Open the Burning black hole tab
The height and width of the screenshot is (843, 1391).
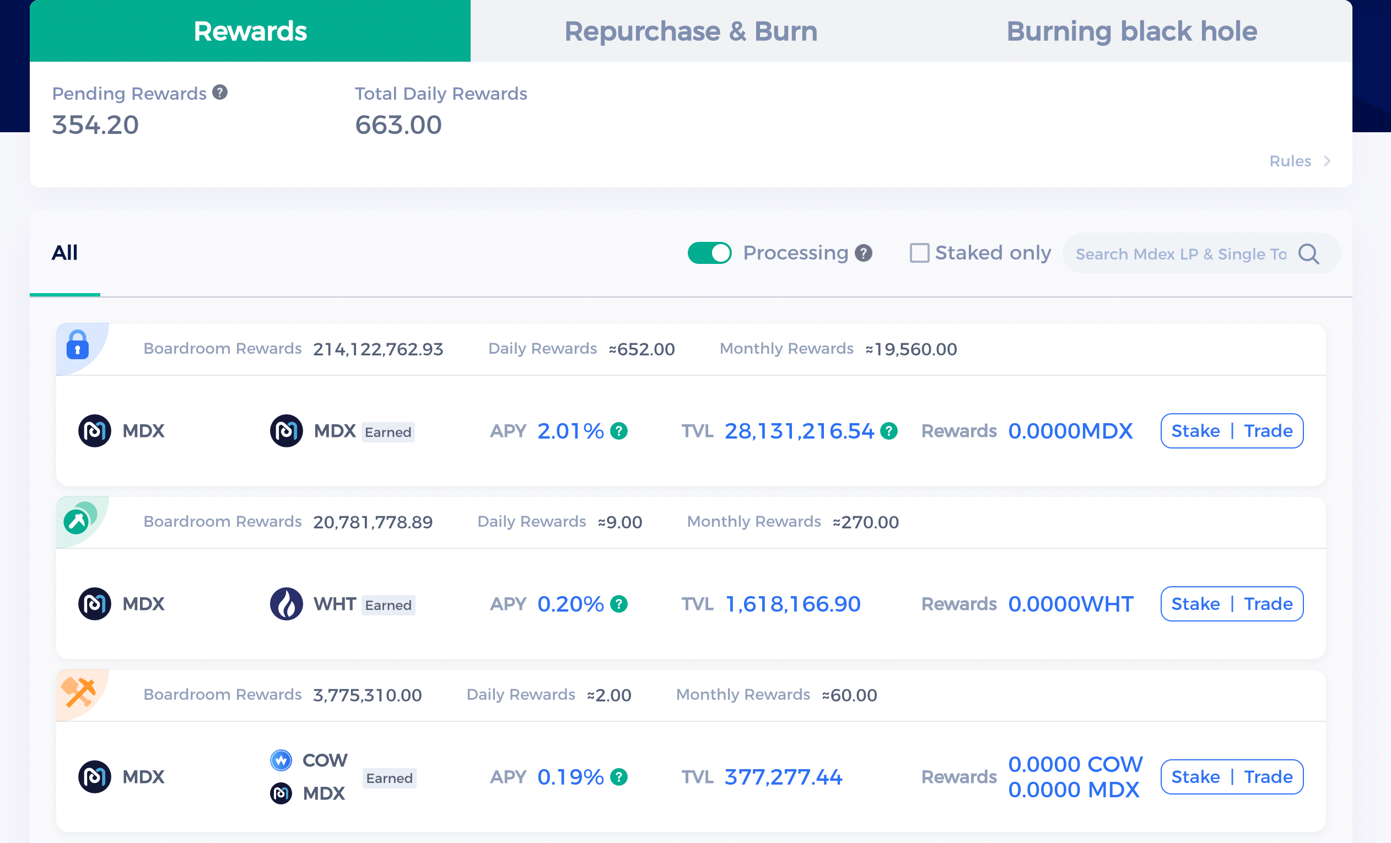tap(1131, 31)
